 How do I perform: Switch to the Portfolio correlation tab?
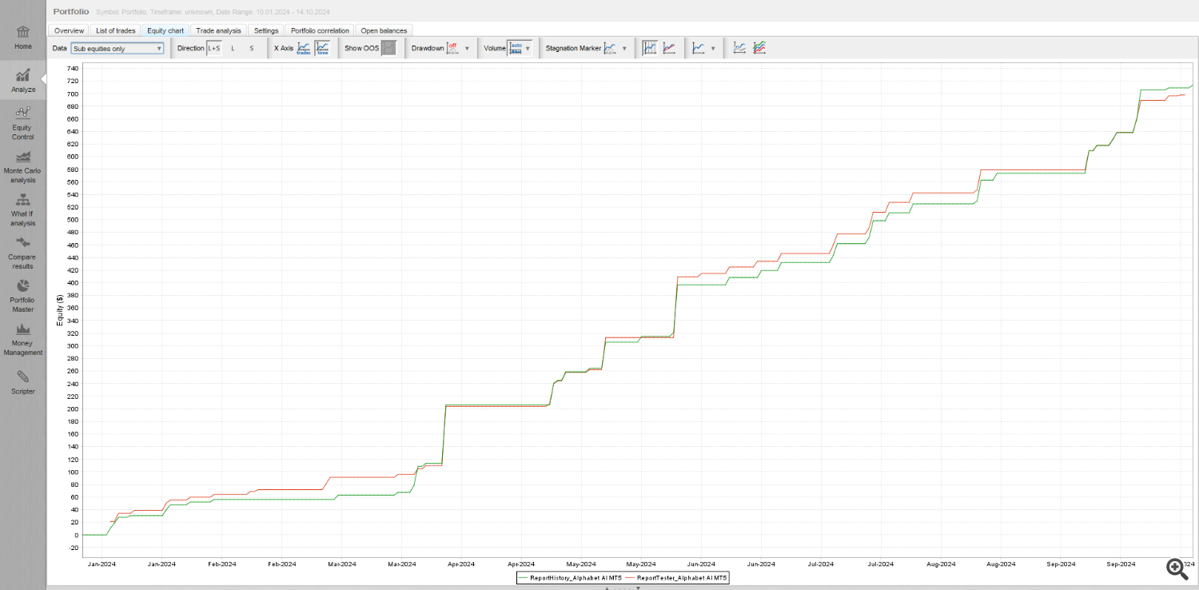click(x=320, y=30)
